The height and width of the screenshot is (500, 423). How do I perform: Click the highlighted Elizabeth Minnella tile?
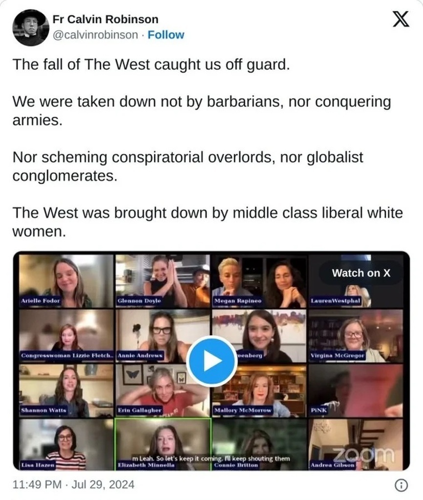(163, 444)
